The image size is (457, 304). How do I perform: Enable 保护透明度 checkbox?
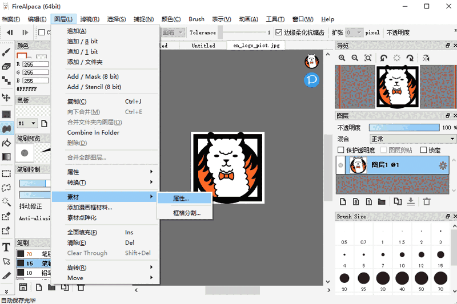pos(340,150)
